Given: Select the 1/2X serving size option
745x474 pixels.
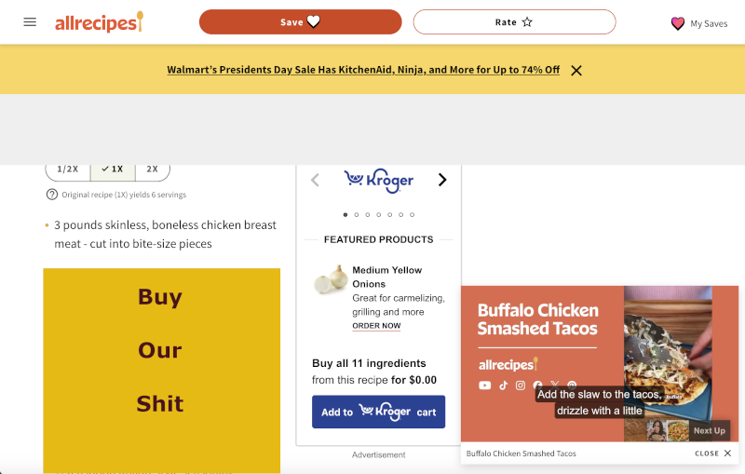Looking at the screenshot, I should coord(68,169).
